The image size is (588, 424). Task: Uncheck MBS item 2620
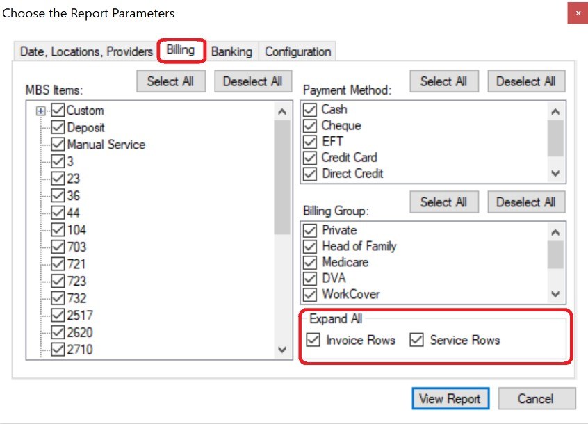[58, 332]
